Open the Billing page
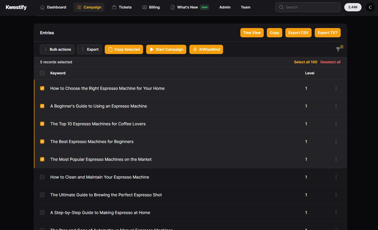This screenshot has width=378, height=230. pos(151,7)
